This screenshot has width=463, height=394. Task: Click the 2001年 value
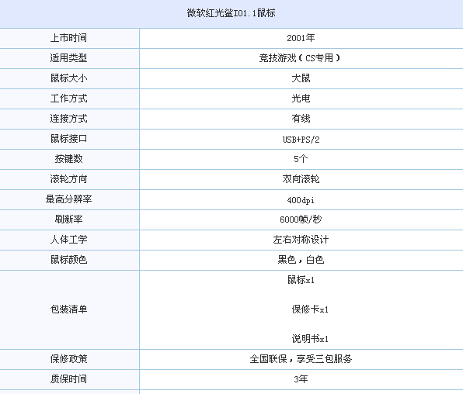tap(301, 38)
